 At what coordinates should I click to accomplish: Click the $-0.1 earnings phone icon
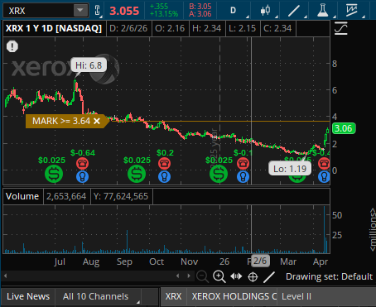[x=243, y=164]
